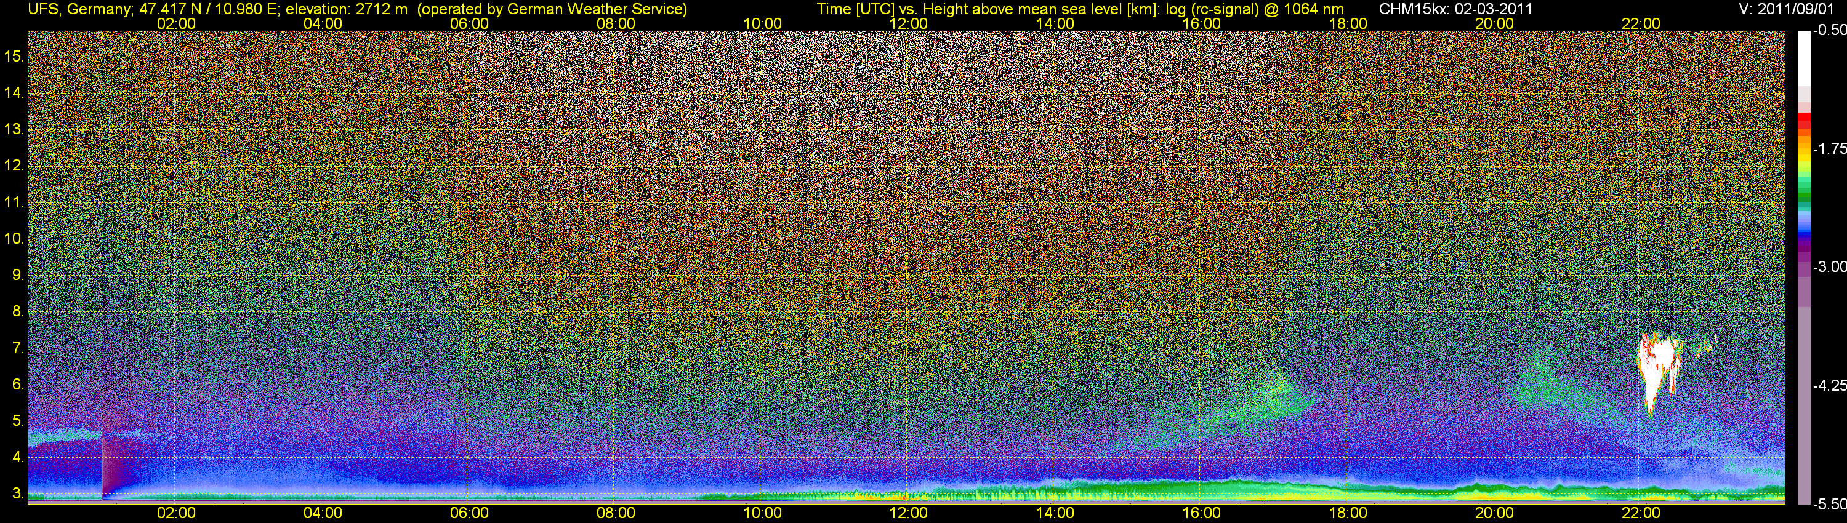The width and height of the screenshot is (1847, 523).
Task: Click the "7." km height axis label
Action: tap(18, 348)
